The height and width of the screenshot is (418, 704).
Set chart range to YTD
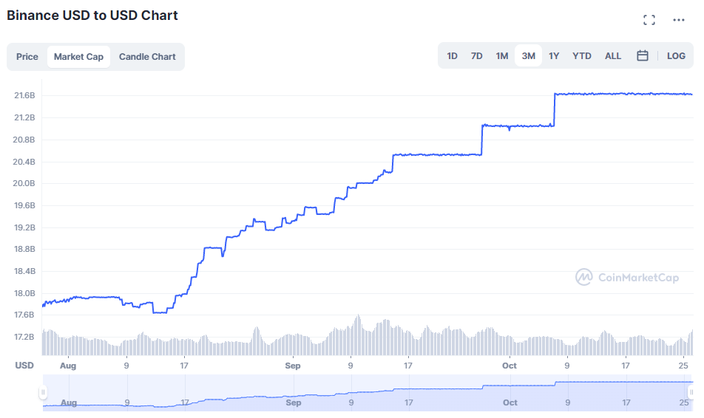(x=582, y=56)
